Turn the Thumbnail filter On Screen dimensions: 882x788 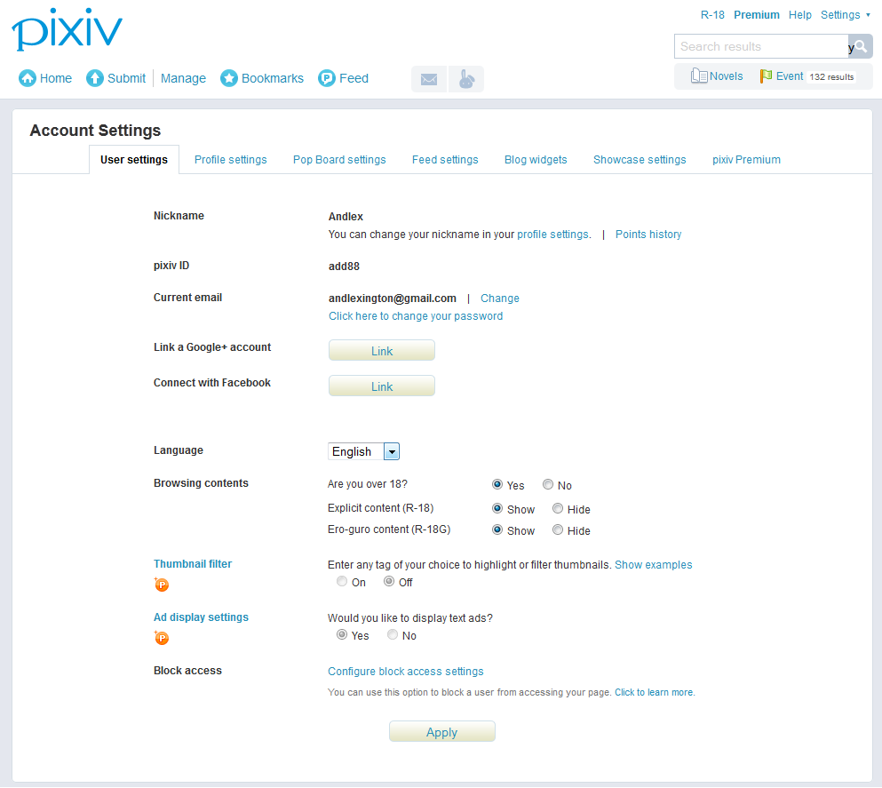pos(342,582)
